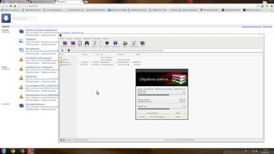The height and width of the screenshot is (154, 274).
Task: Click the Комментарий toolbar icon
Action: (134, 43)
